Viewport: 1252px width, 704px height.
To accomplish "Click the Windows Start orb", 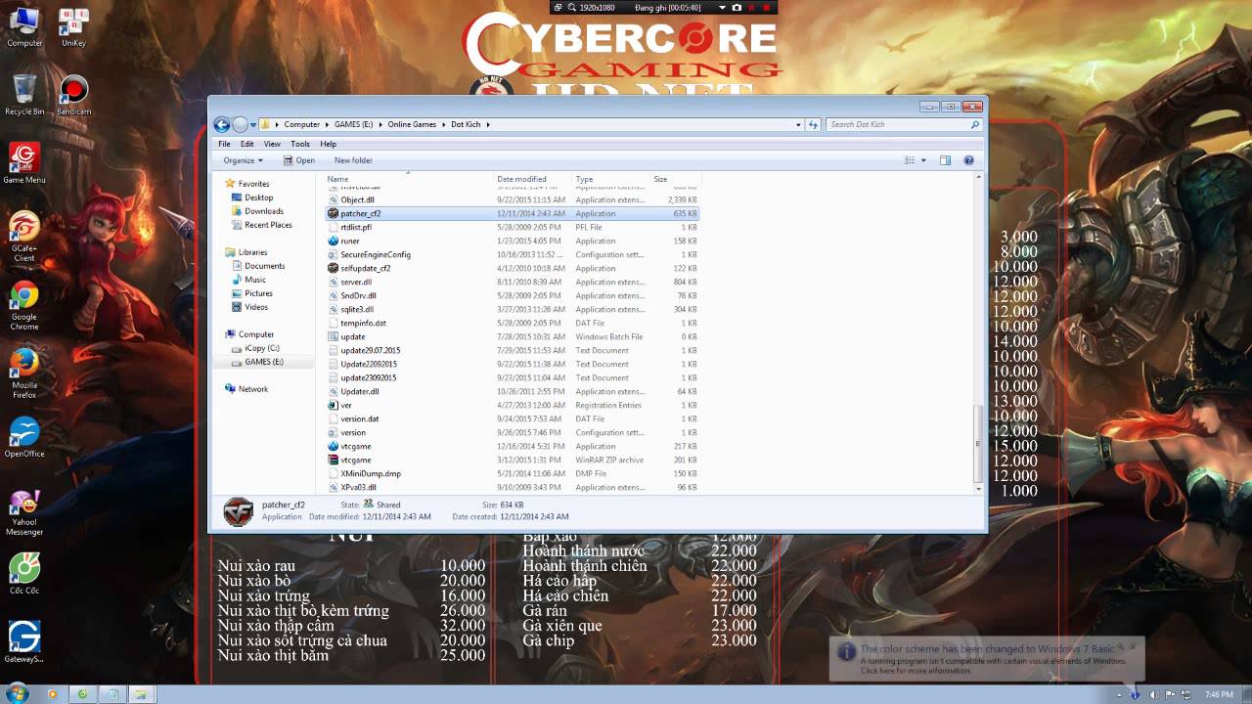I will 17,694.
